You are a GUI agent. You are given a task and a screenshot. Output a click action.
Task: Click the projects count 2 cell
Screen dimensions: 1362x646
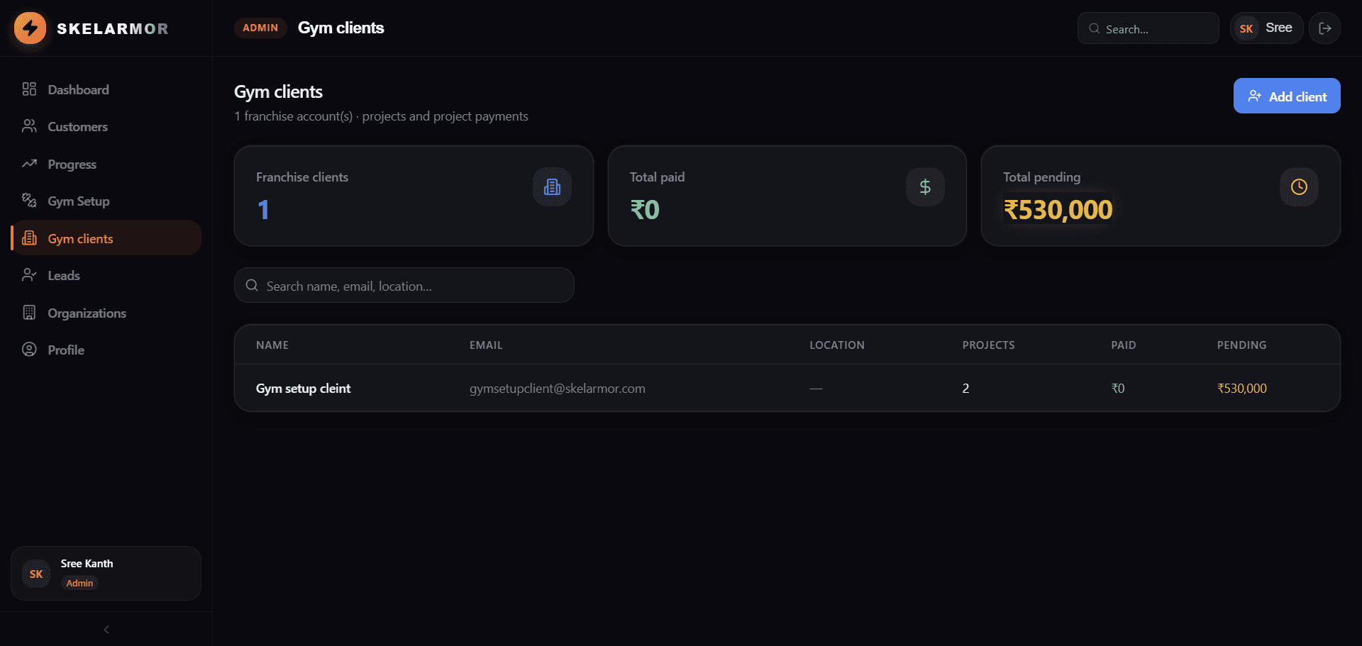965,388
